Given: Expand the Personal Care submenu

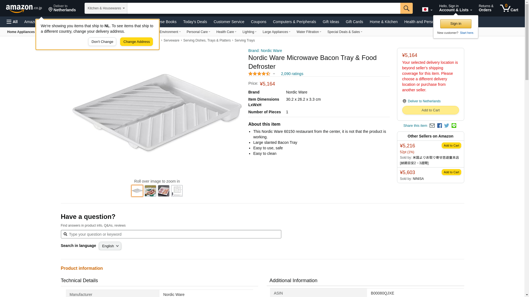Looking at the screenshot, I should 198,32.
